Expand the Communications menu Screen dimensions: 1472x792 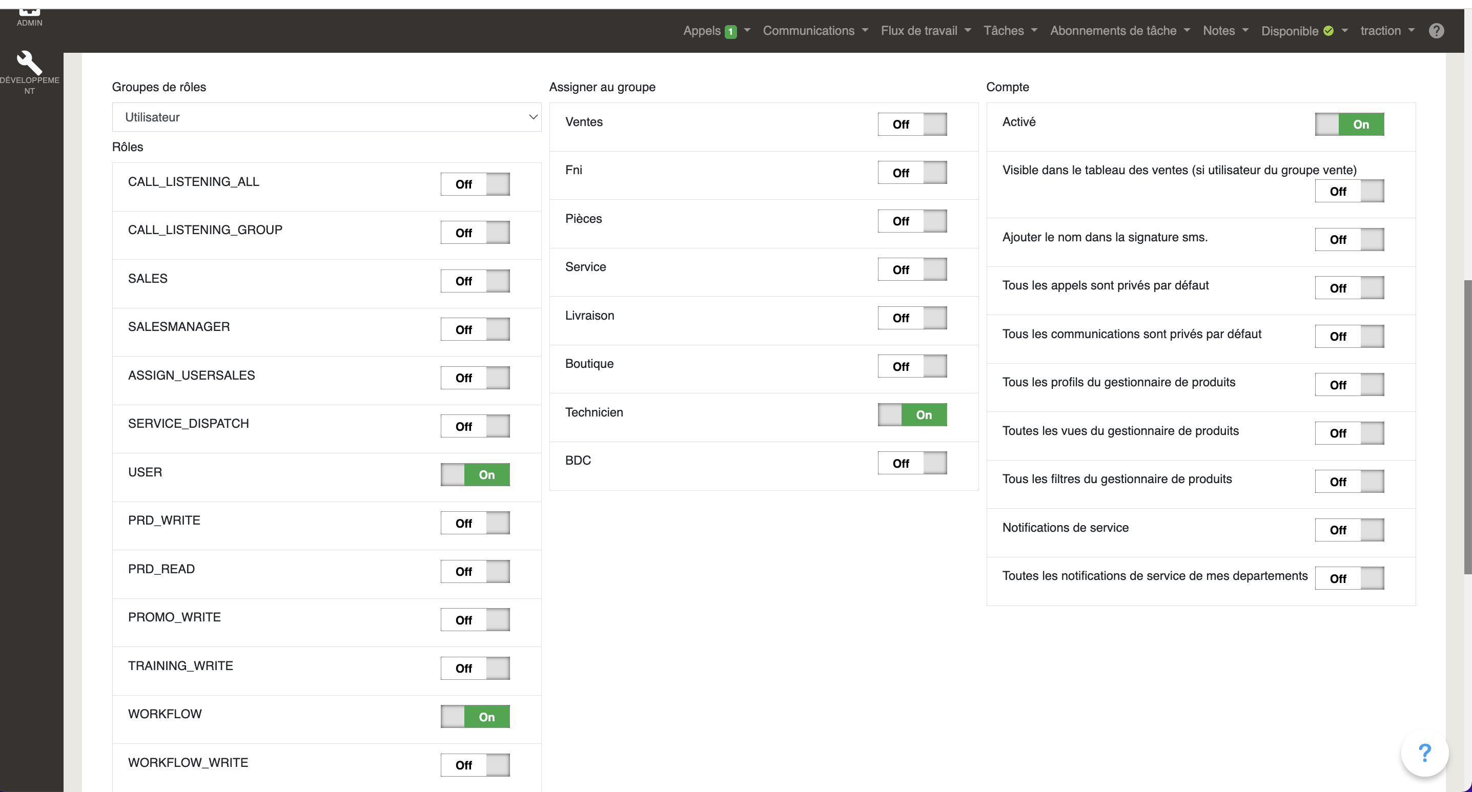coord(815,31)
